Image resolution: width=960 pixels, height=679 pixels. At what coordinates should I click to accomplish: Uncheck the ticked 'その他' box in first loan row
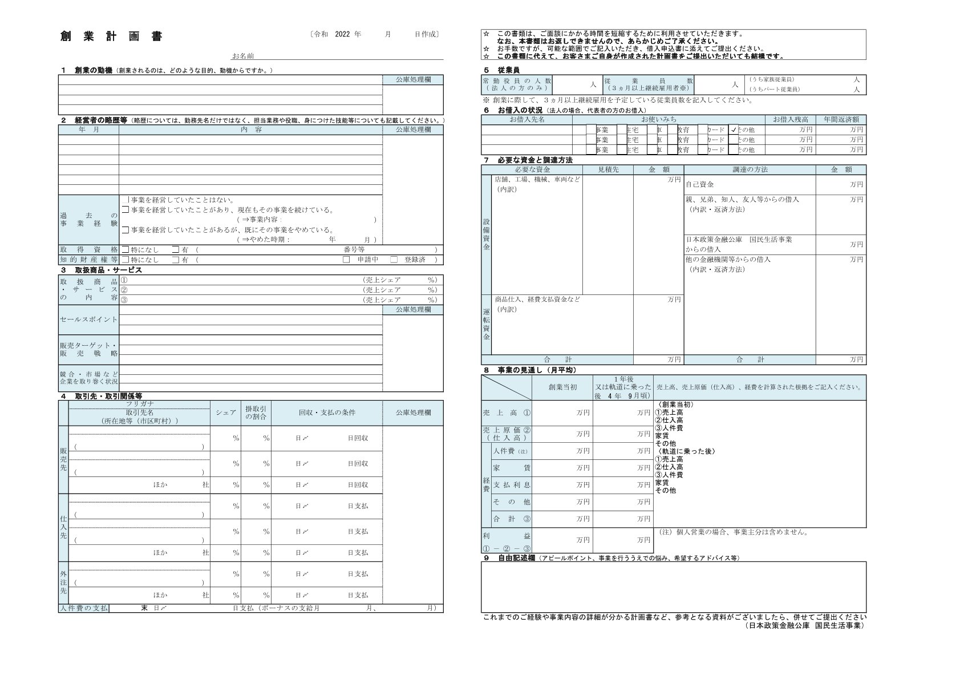[734, 130]
